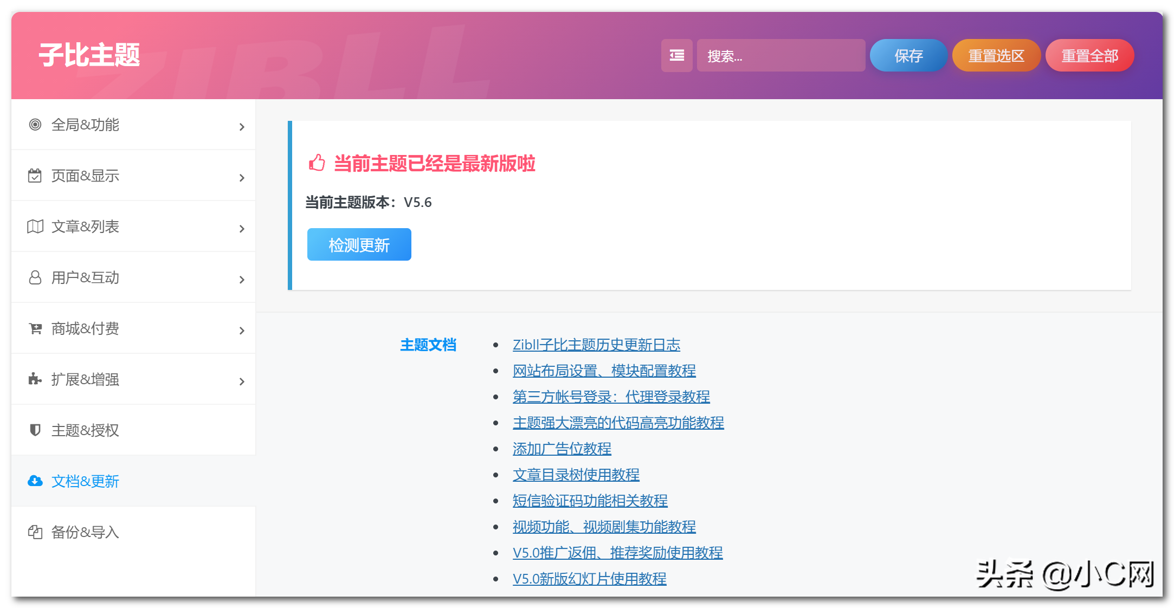Screen dimensions: 1174x608
Task: Click the blue 保存 button
Action: (908, 55)
